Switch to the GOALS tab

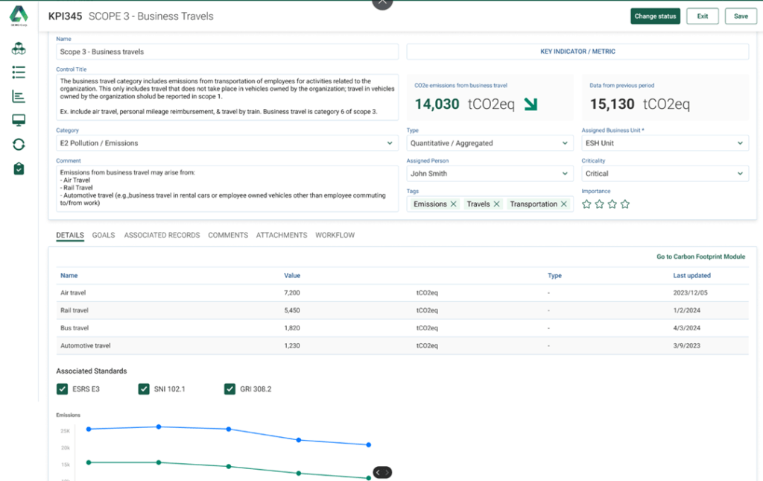pyautogui.click(x=104, y=235)
